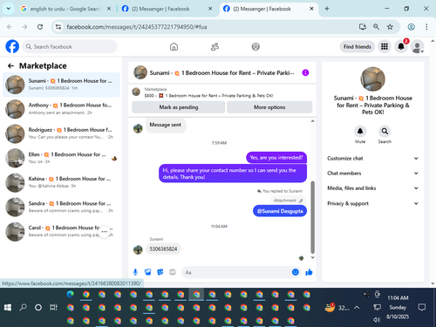This screenshot has width=436, height=327.
Task: Open a new Chrome tab
Action: [x=327, y=9]
